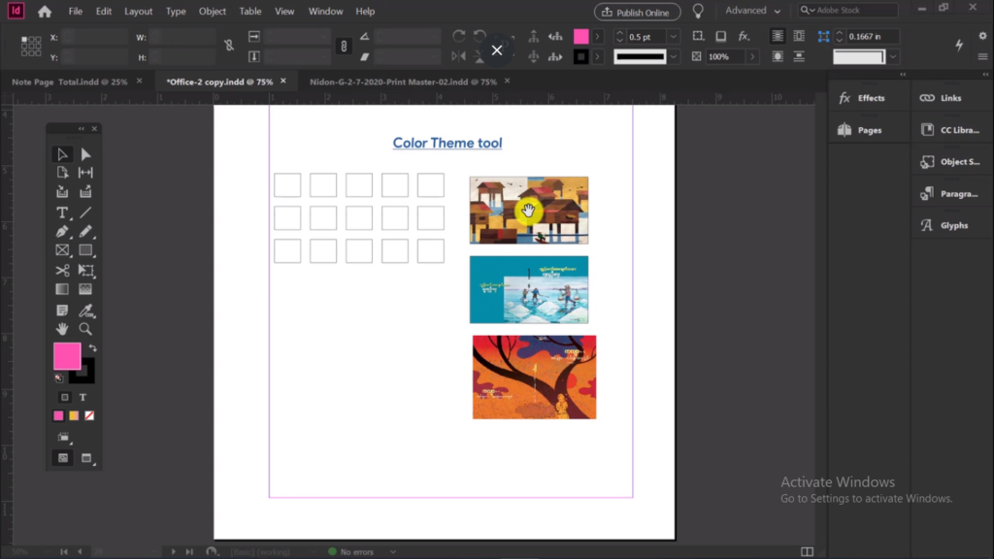Click the black stroke swatch in control bar
Viewport: 994px width, 559px height.
(x=580, y=57)
